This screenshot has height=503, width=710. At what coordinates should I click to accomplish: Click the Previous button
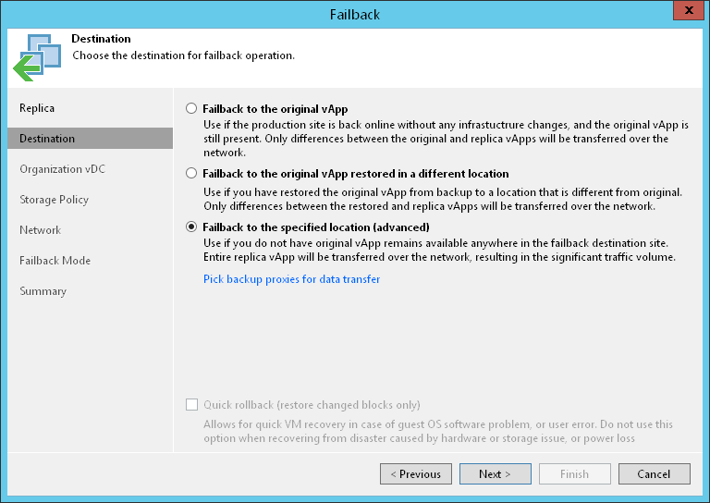point(416,474)
